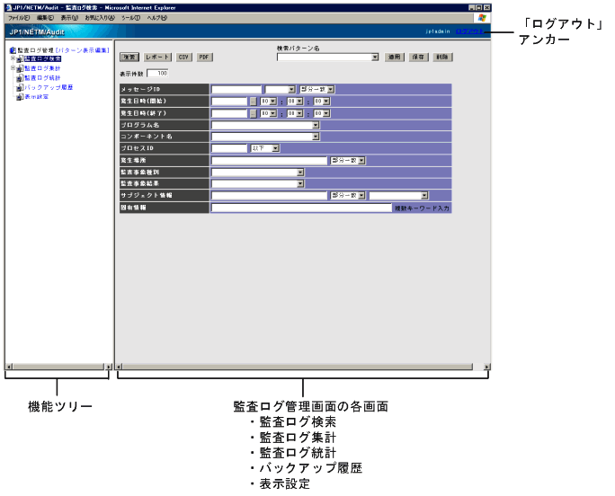Click the icon beside 監査ログ集計

(x=20, y=68)
